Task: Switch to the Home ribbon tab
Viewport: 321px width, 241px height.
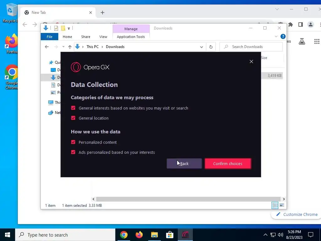Action: tap(67, 37)
